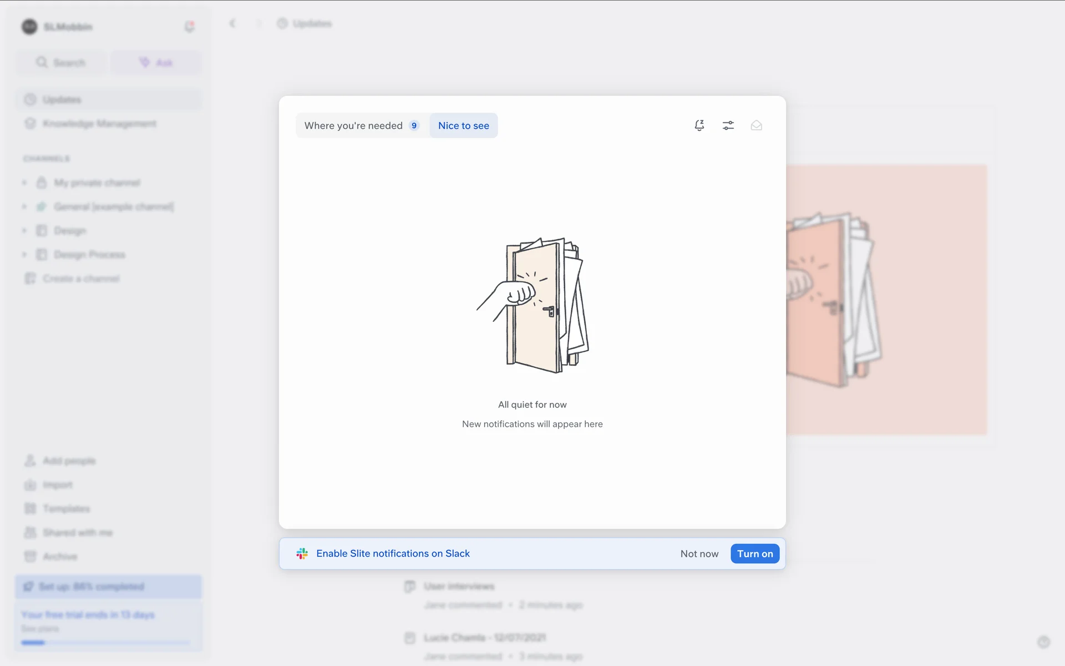Select the Nice to see tab
The height and width of the screenshot is (666, 1065).
(463, 125)
